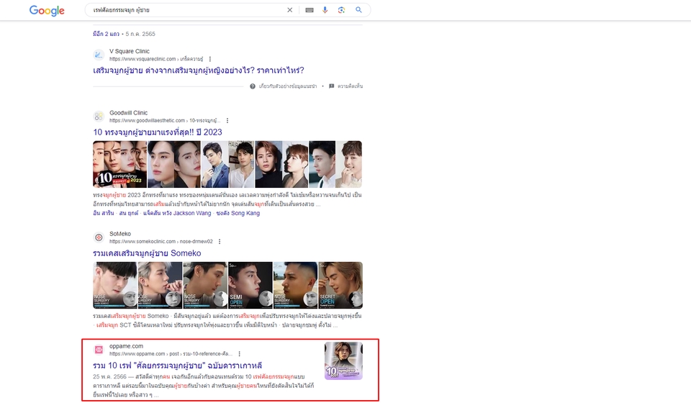The image size is (691, 403).
Task: Click the V Square Clinic favicon
Action: [99, 55]
